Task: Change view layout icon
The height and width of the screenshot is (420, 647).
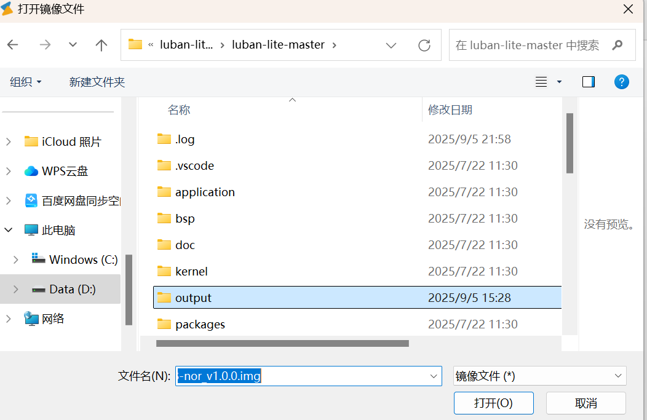Action: click(x=541, y=82)
